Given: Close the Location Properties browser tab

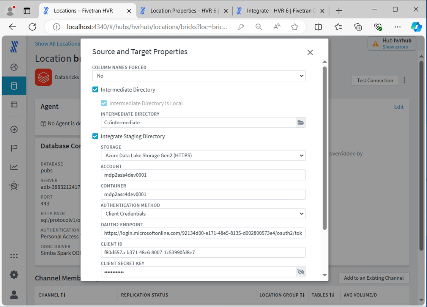Looking at the screenshot, I should point(226,11).
